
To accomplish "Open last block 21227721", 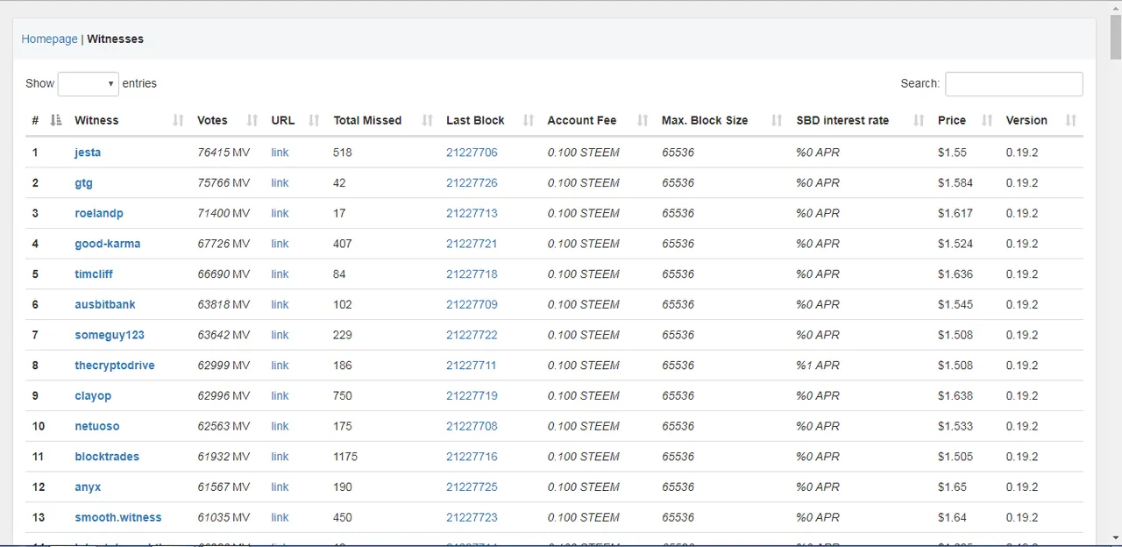I will pyautogui.click(x=472, y=244).
